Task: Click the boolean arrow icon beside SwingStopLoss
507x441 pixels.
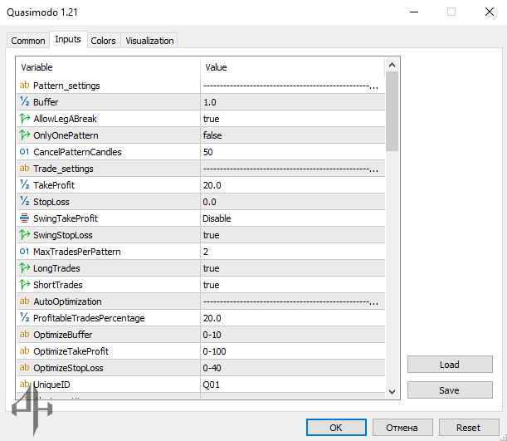Action: pyautogui.click(x=24, y=234)
